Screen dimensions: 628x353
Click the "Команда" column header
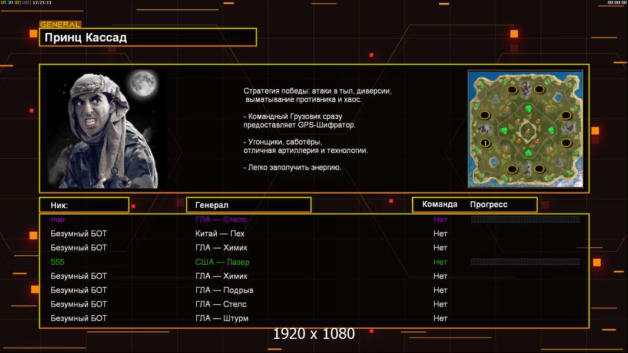(439, 205)
